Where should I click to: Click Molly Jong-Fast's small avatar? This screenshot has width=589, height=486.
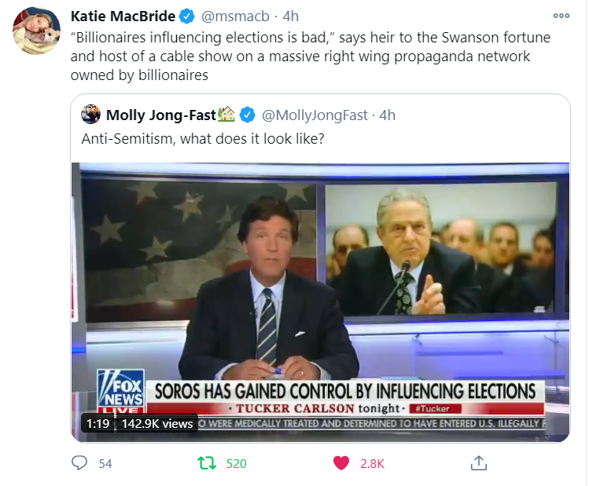[91, 115]
